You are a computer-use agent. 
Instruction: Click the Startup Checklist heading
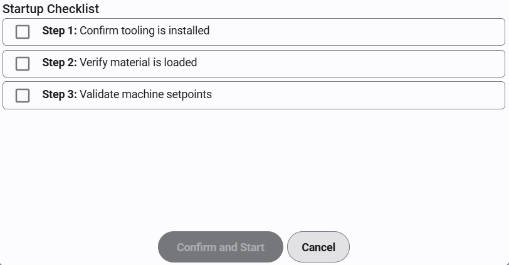pos(51,9)
